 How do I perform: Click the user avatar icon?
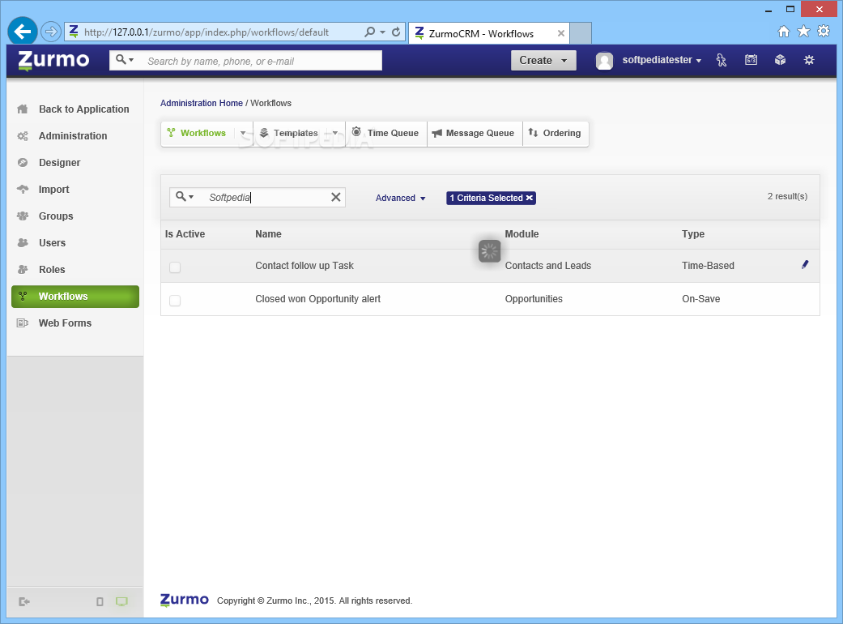pyautogui.click(x=604, y=61)
